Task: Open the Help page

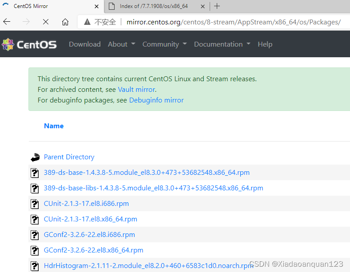Action: pyautogui.click(x=265, y=44)
